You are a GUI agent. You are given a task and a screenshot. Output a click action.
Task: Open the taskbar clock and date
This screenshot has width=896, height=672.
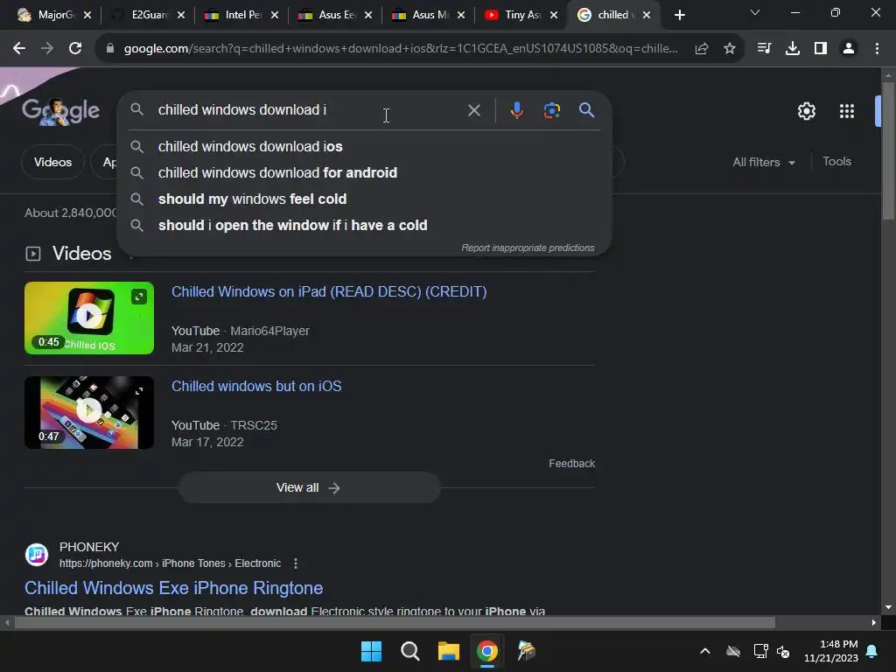[831, 651]
